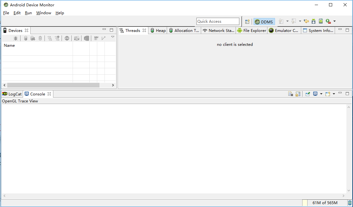Viewport: 353px width, 207px height.
Task: Minimize the Devices panel
Action: [x=104, y=29]
